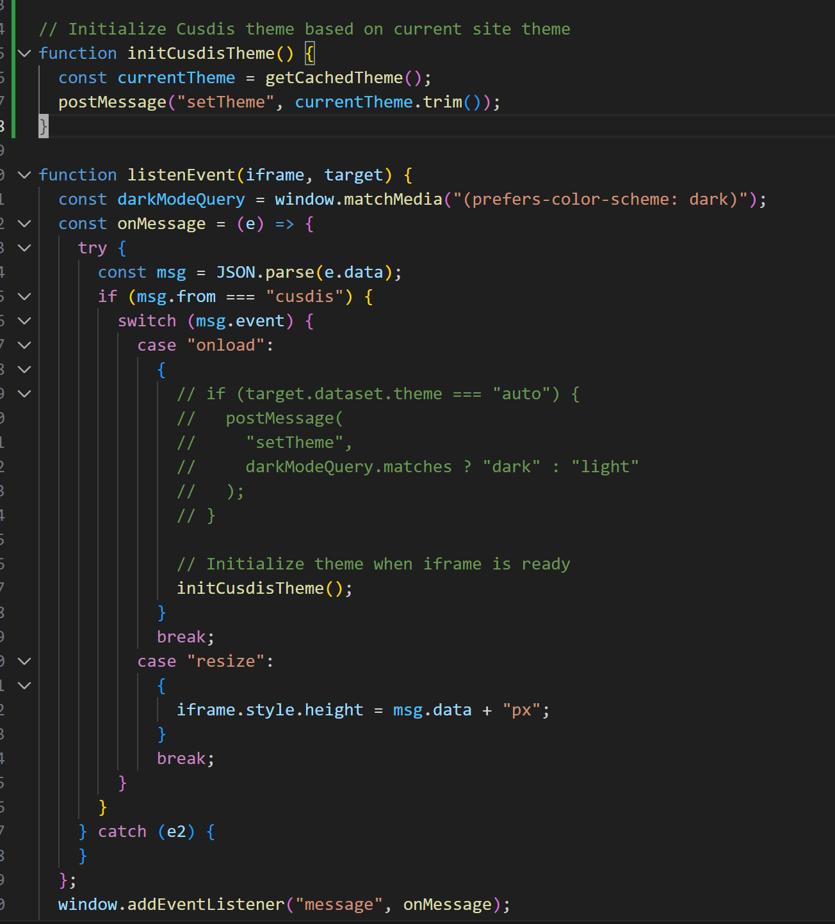Place cursor on the catch (e2) clause

tap(122, 831)
